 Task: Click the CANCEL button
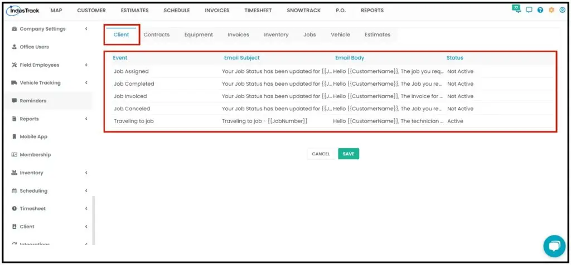click(x=321, y=154)
